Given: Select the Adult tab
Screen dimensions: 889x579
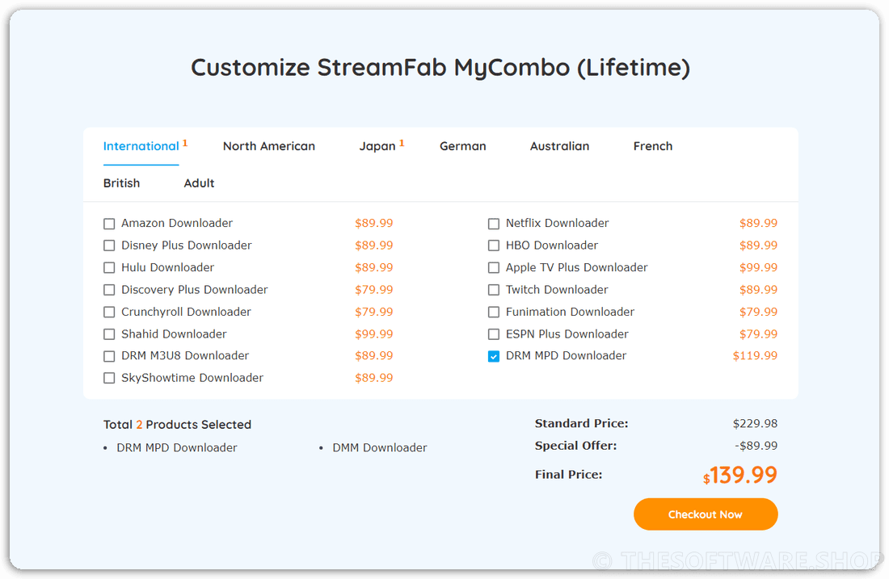Looking at the screenshot, I should tap(199, 183).
